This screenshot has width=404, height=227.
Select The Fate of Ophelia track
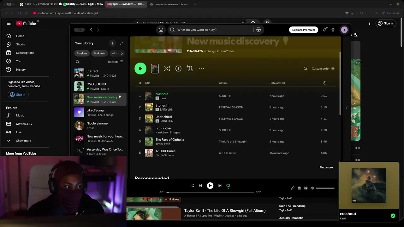click(170, 140)
